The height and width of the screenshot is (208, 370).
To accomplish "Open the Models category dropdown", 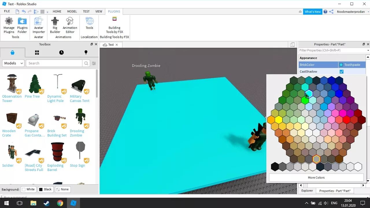I will point(13,63).
